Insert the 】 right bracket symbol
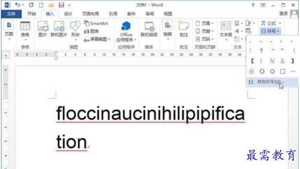 click(292, 61)
